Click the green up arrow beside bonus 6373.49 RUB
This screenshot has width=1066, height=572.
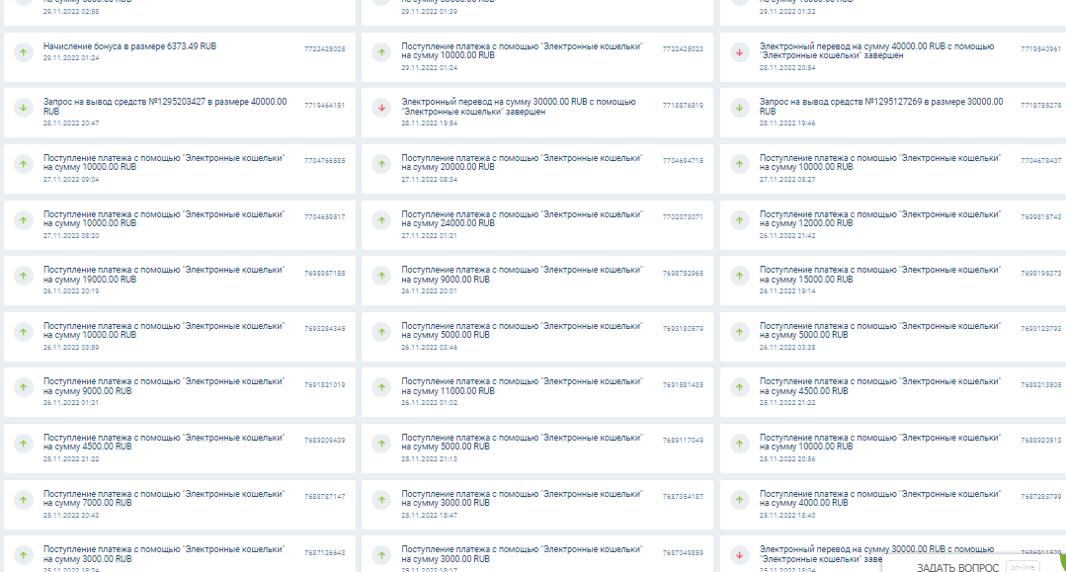(24, 52)
